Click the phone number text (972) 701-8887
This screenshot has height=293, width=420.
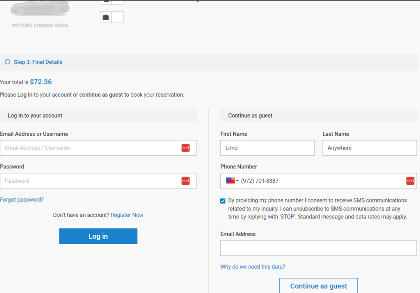(x=260, y=181)
